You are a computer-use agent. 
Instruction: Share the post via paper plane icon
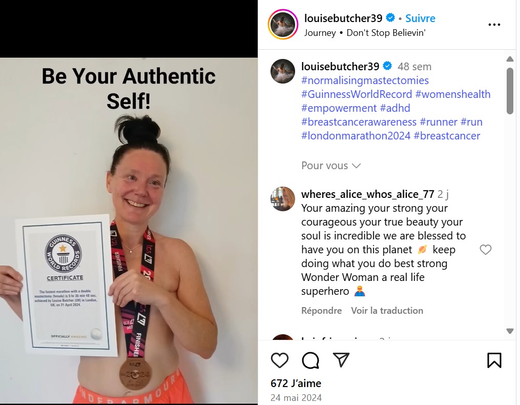tap(341, 360)
